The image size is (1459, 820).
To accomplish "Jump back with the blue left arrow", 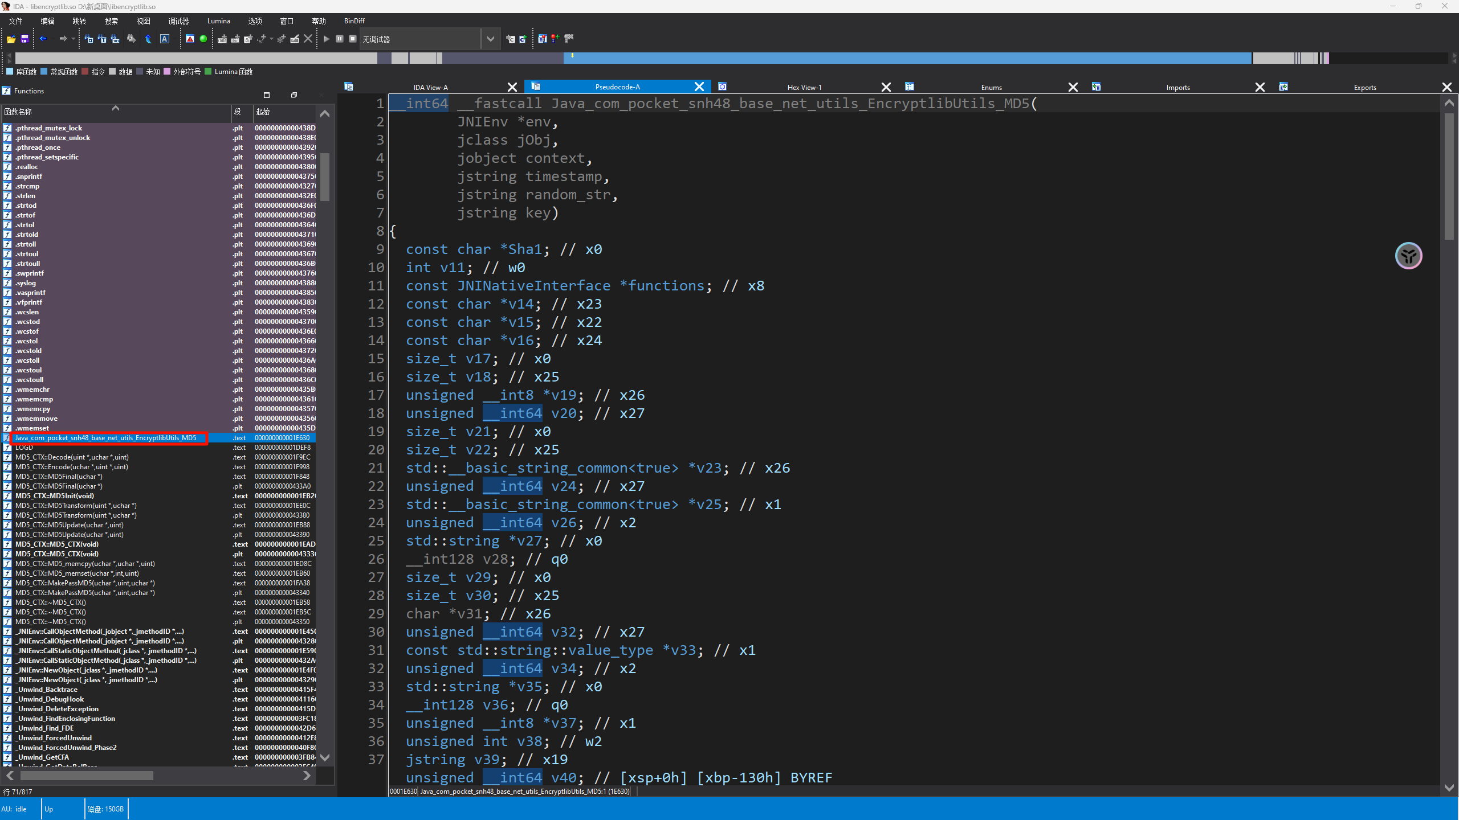I will 43,39.
